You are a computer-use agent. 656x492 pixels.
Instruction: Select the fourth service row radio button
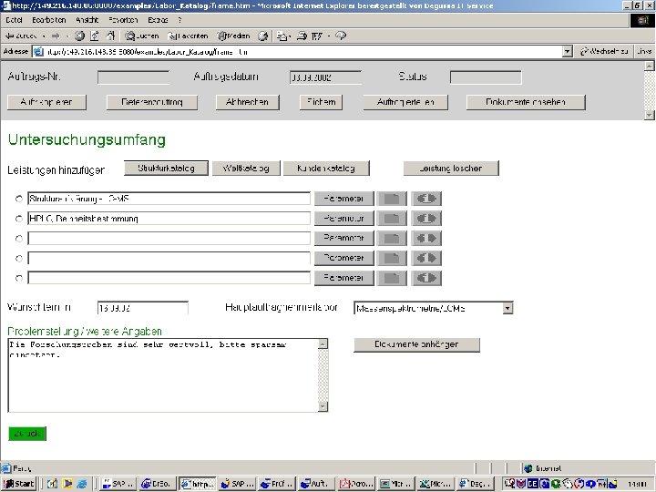[19, 259]
